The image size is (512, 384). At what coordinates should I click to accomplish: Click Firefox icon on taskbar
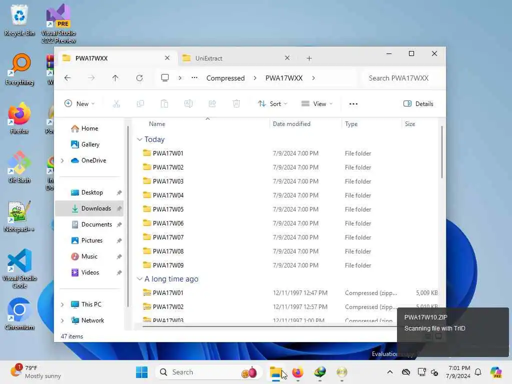pyautogui.click(x=298, y=372)
